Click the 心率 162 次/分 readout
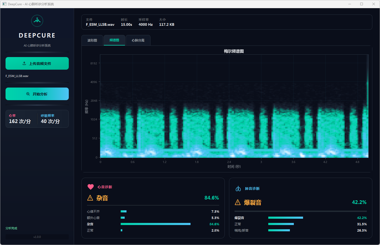The height and width of the screenshot is (245, 380). point(20,121)
